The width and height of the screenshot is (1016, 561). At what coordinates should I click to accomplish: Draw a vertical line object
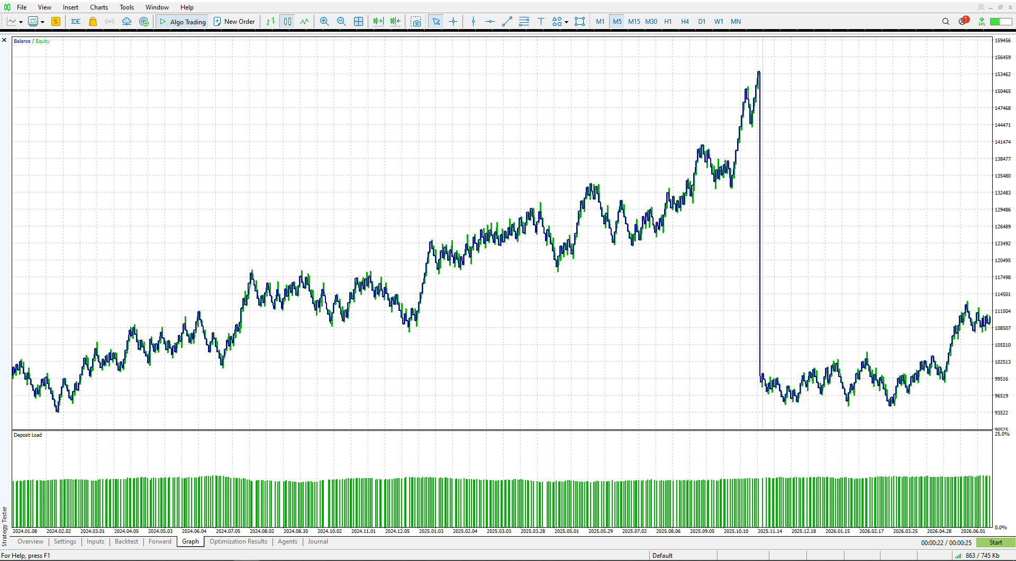pyautogui.click(x=473, y=22)
